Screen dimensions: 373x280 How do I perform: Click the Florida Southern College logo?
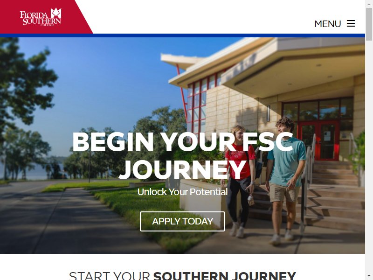(41, 17)
